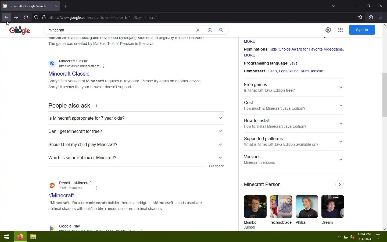This screenshot has height=242, width=387.
Task: Submit the search with the magnifier icon
Action: pyautogui.click(x=221, y=30)
